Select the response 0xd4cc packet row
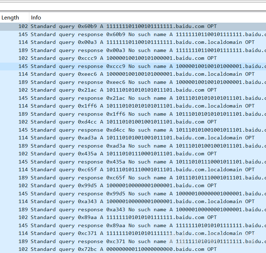Viewport: 266px width, 253px height. click(x=133, y=130)
